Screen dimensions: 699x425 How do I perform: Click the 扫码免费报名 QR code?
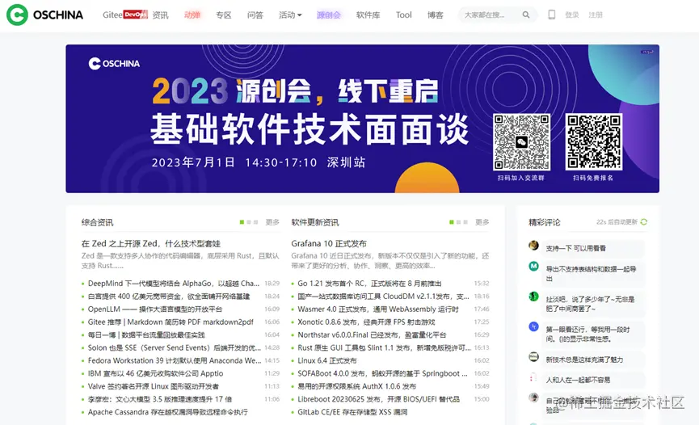(x=594, y=142)
